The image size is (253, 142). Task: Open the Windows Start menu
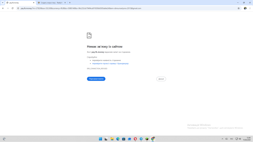[x=100, y=139]
